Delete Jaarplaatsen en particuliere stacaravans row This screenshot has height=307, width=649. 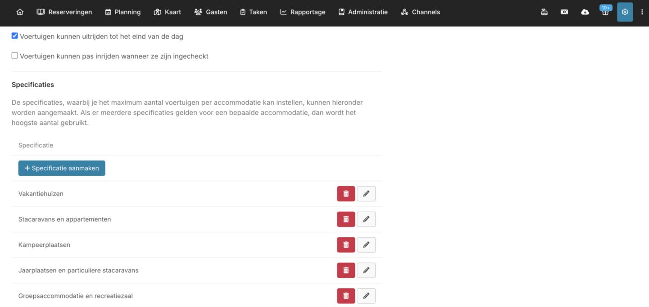(346, 271)
